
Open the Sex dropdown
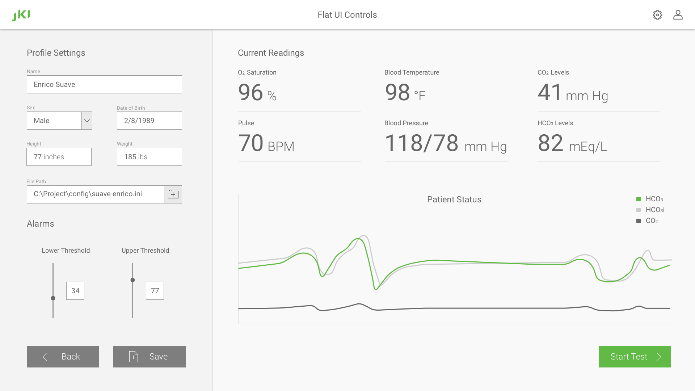86,121
